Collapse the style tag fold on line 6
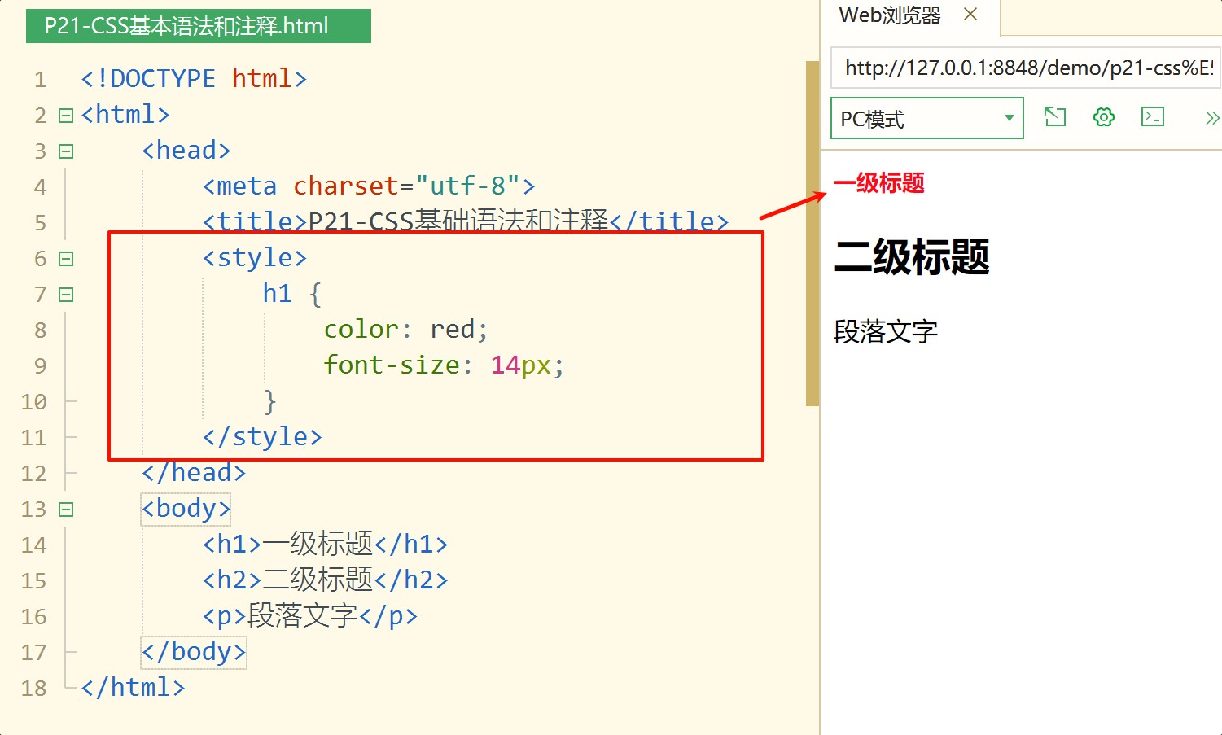1222x735 pixels. pos(66,259)
